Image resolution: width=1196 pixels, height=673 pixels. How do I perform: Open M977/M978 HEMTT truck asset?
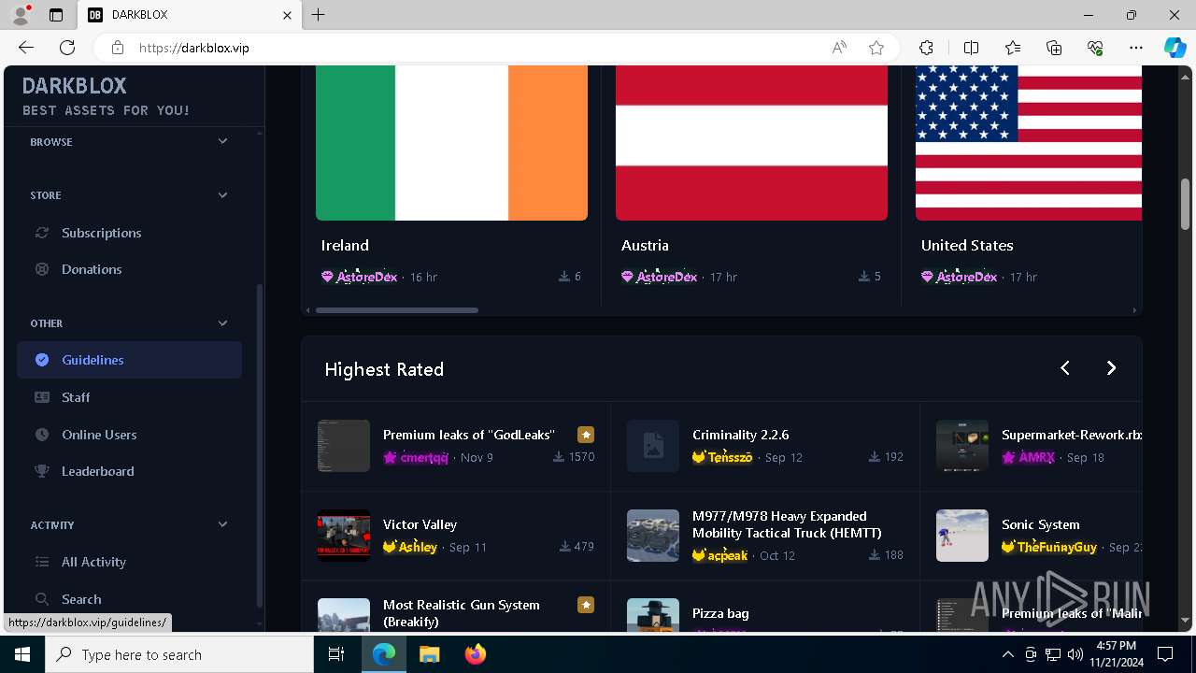pyautogui.click(x=787, y=524)
